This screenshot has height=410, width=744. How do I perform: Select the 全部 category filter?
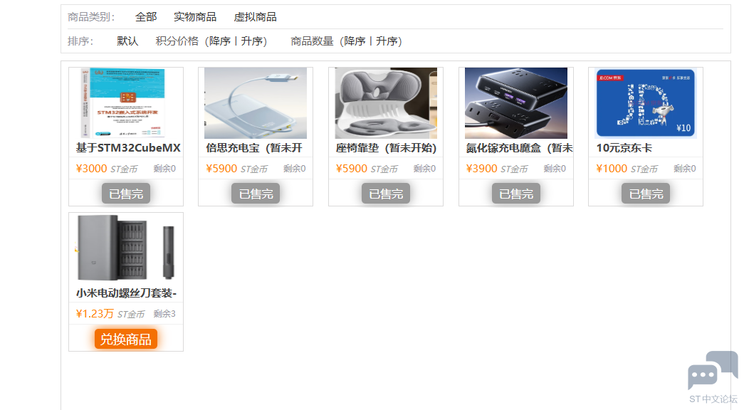coord(146,16)
